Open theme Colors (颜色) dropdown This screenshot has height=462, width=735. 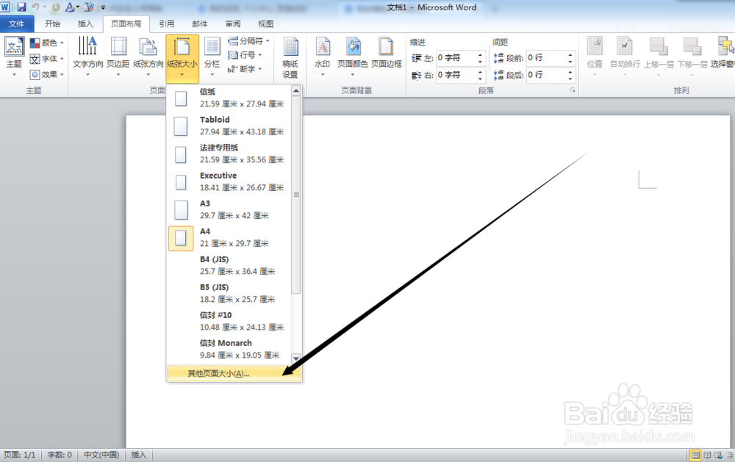[47, 43]
